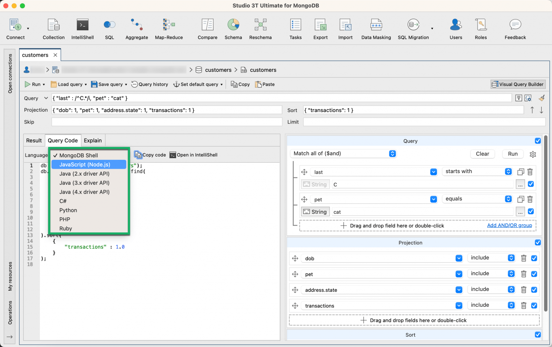Follow the Add AND/OR group link
Screen dimensions: 552x347
(x=509, y=225)
